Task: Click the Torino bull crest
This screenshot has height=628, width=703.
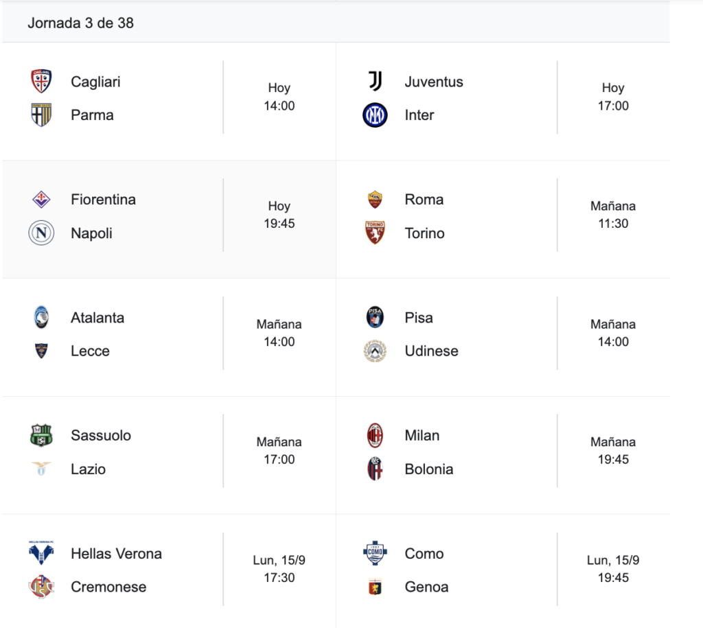Action: coord(375,233)
